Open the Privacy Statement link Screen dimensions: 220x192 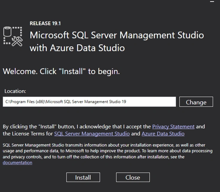tap(173, 127)
